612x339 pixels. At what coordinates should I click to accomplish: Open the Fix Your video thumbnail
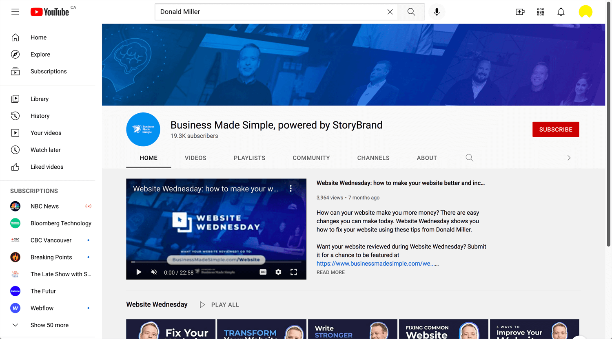pyautogui.click(x=171, y=329)
